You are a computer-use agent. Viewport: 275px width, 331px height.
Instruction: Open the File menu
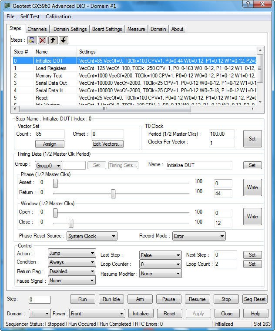tap(10, 17)
